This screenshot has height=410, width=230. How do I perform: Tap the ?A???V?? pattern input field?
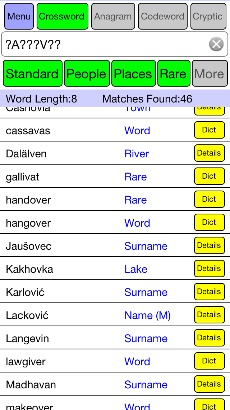point(115,44)
